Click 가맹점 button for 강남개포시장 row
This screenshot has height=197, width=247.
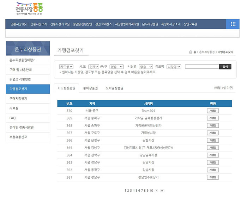[x=213, y=148]
